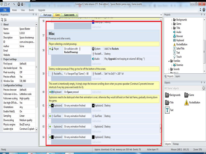The image size is (206, 154).
Task: Switch to the Tilemap tab
Action: [x=176, y=144]
